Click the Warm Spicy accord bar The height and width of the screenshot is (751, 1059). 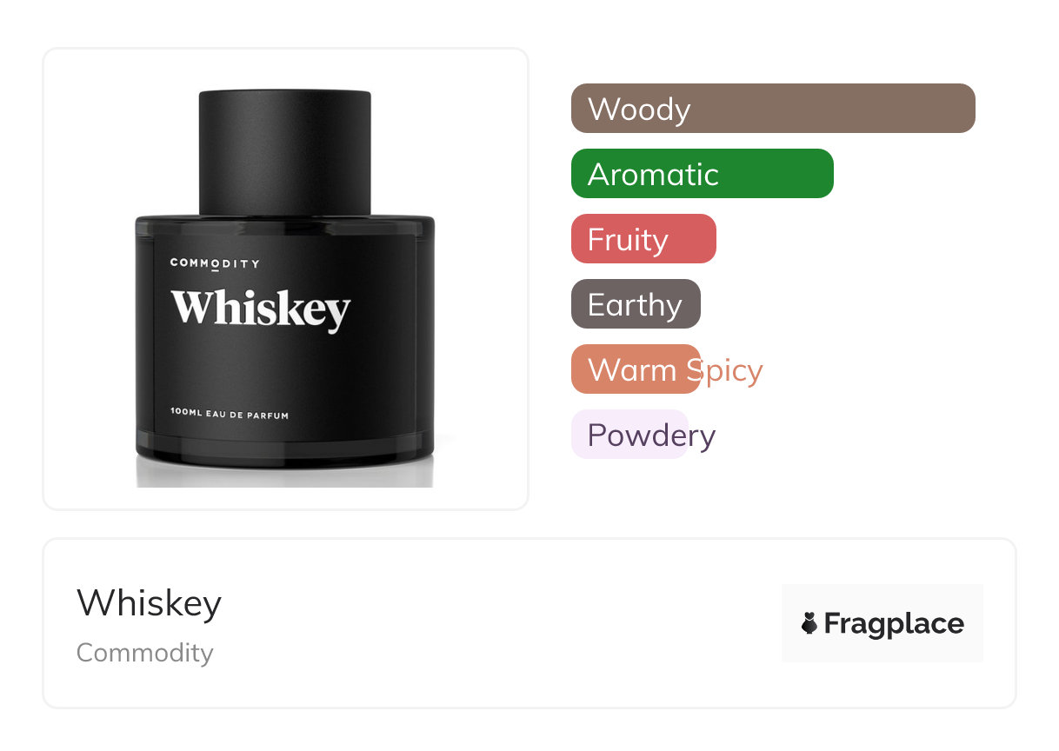pos(636,369)
